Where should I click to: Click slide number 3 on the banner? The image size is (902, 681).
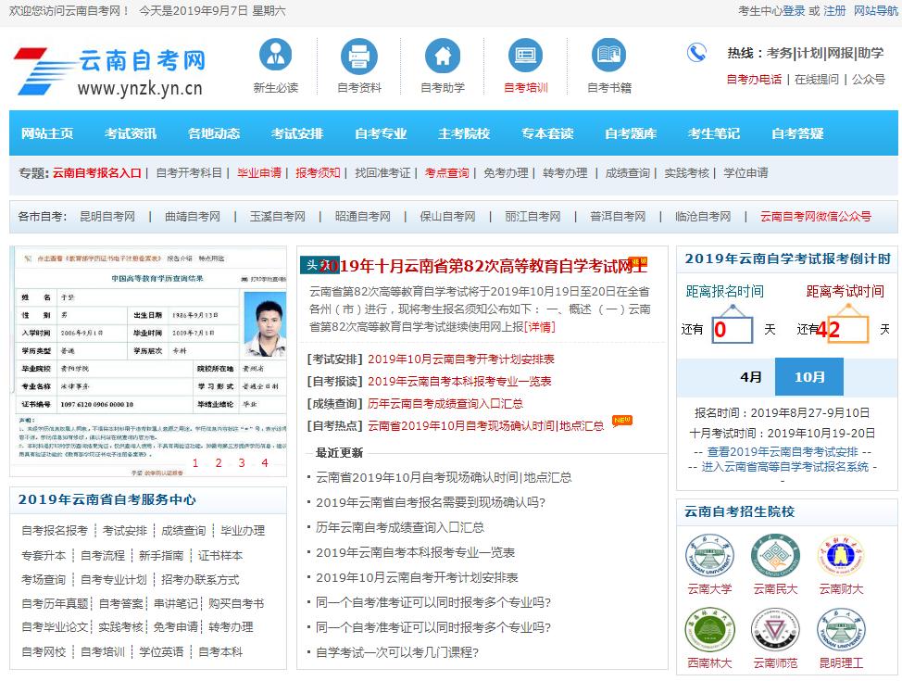pyautogui.click(x=242, y=463)
